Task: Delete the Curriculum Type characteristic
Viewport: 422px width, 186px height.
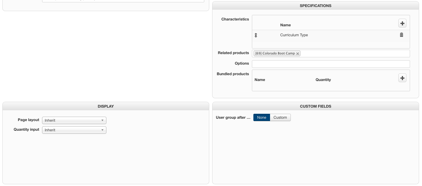Action: coord(402,35)
